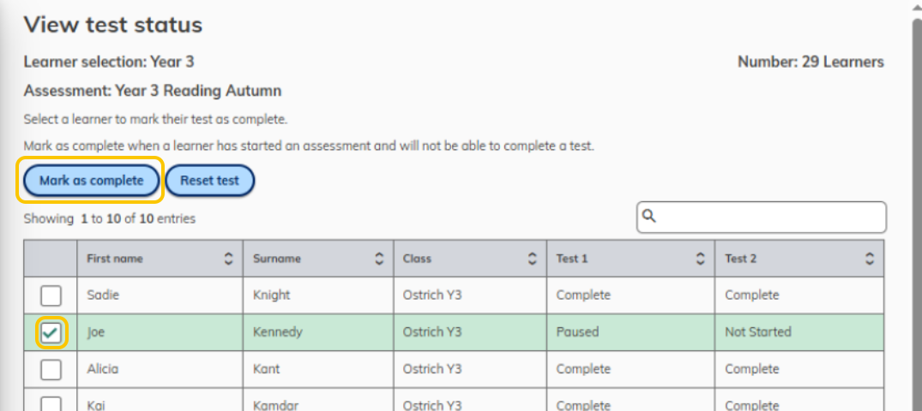This screenshot has height=411, width=922.
Task: Tick the checkbox for Alicia Kant
Action: 51,369
